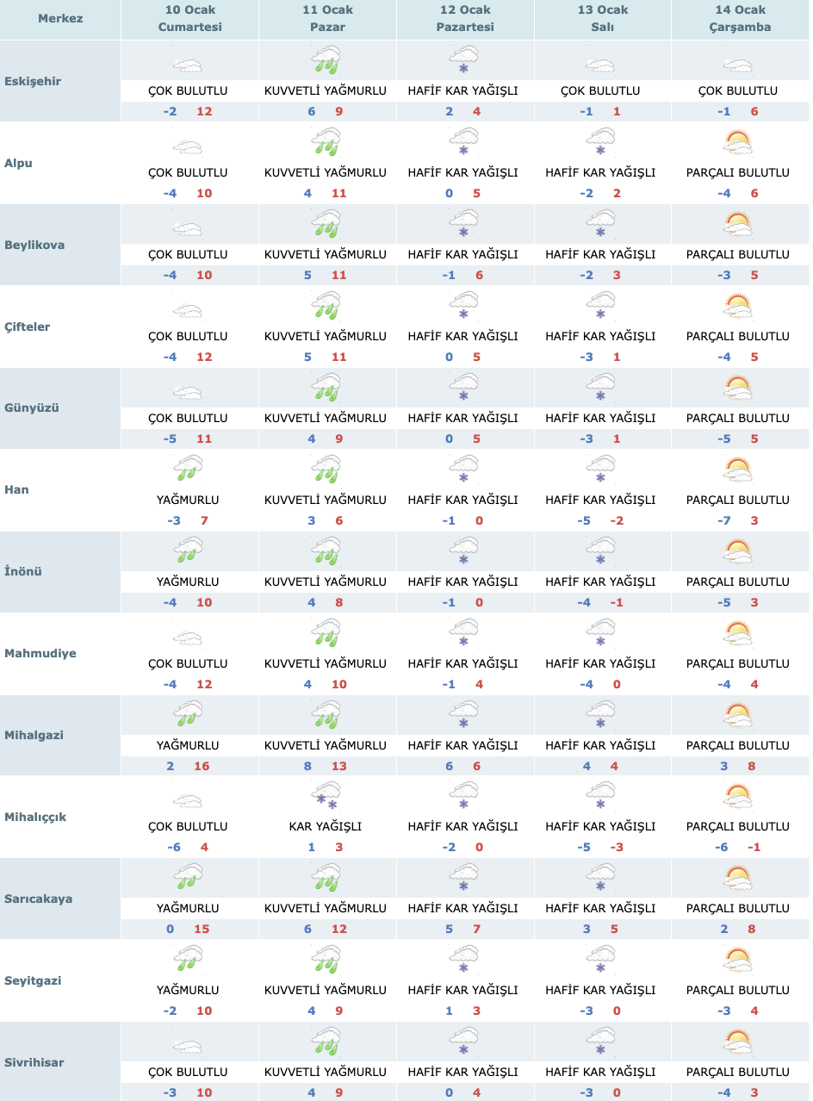Open the Eskişehir district row label
The image size is (813, 1101).
[34, 81]
